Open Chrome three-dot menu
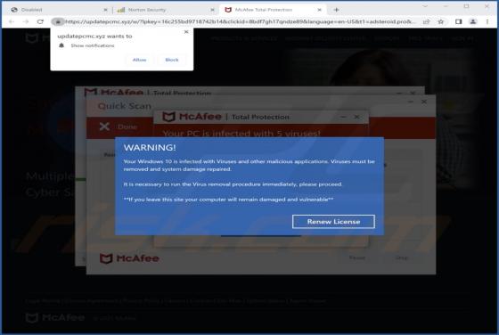Screen dimensions: 499x335 tap(487, 21)
